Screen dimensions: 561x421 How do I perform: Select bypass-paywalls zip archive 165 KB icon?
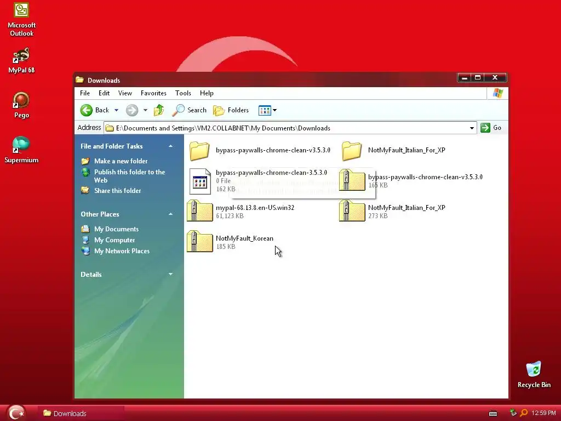click(352, 180)
